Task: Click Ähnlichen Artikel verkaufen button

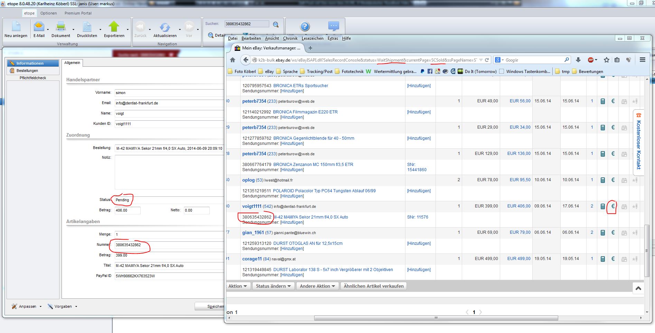Action: (373, 286)
